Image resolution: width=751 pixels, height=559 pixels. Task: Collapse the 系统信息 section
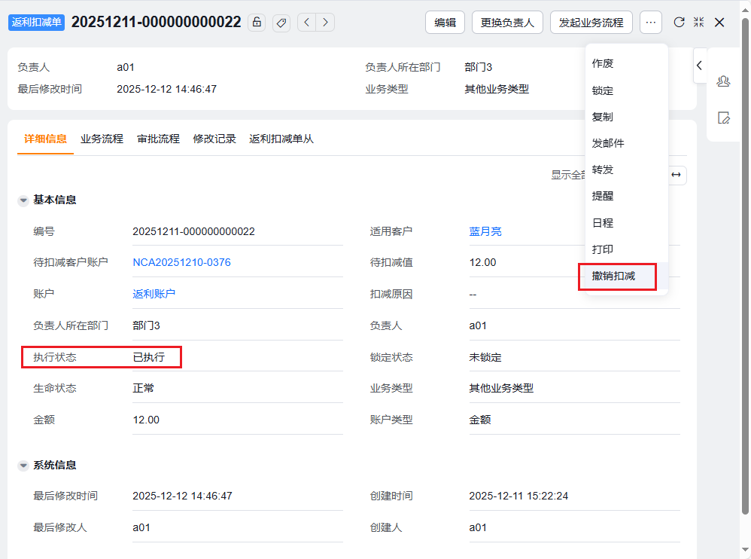click(x=23, y=466)
